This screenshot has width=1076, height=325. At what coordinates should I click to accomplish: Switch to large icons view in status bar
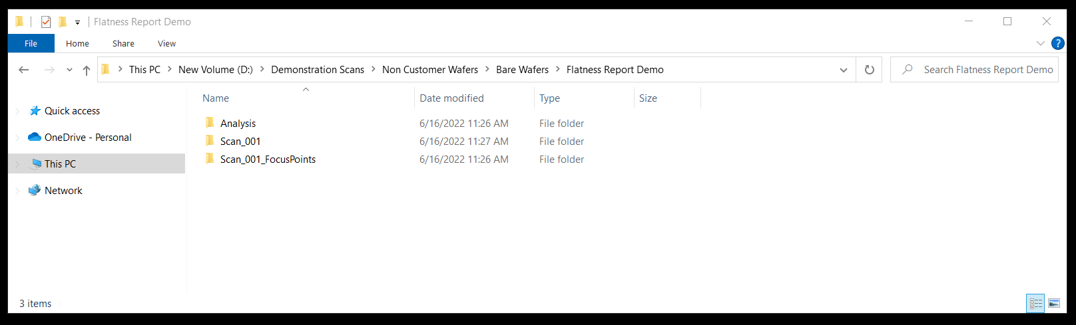(1054, 304)
